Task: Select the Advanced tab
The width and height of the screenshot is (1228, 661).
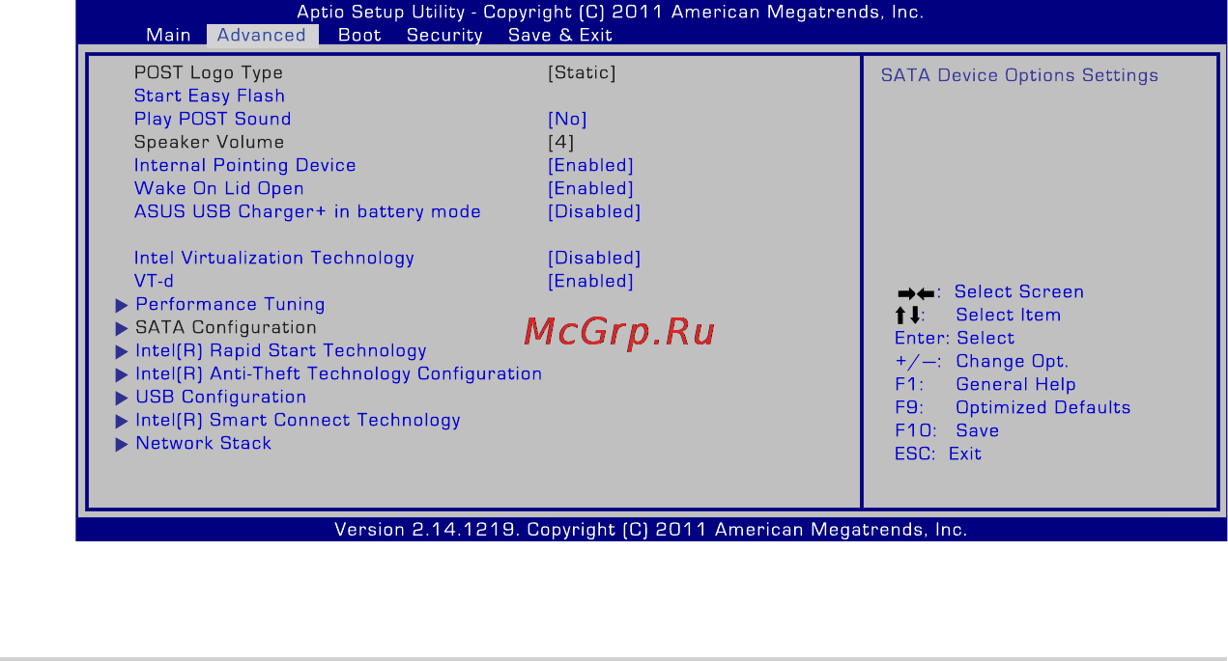Action: (x=262, y=35)
